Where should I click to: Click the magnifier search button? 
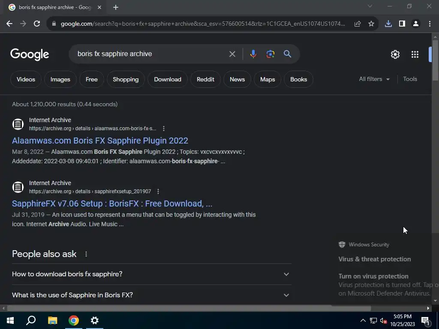[x=288, y=54]
